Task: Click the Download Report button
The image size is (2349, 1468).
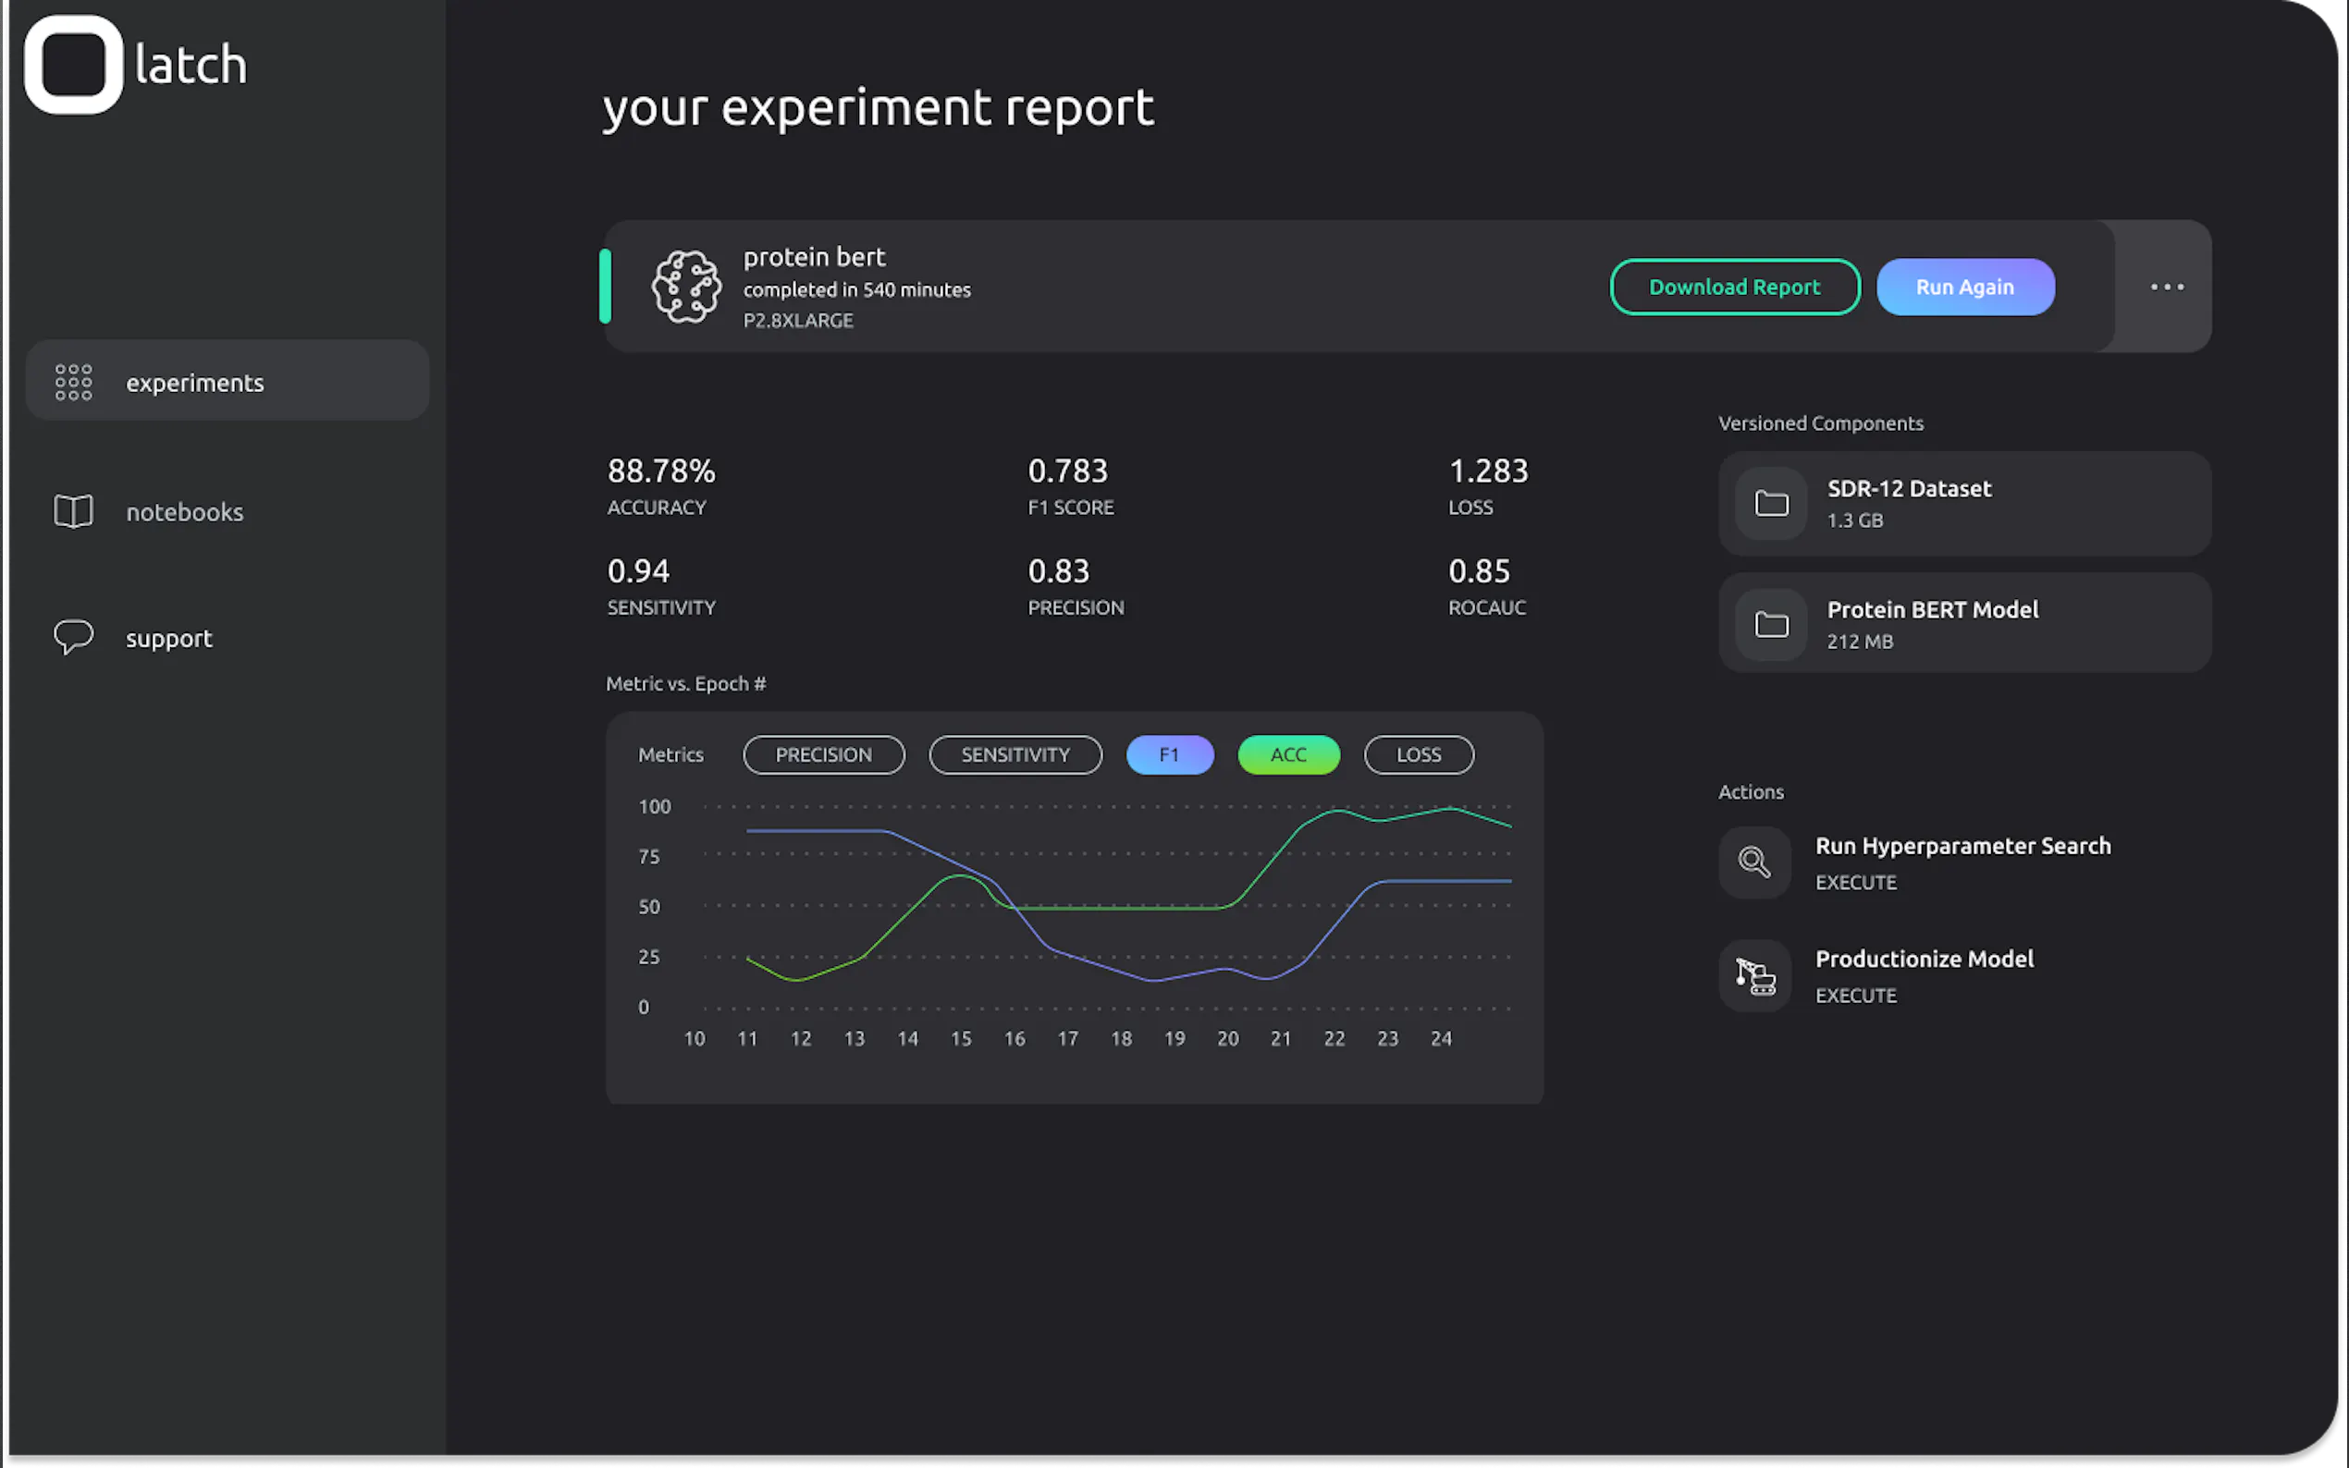Action: [1734, 287]
